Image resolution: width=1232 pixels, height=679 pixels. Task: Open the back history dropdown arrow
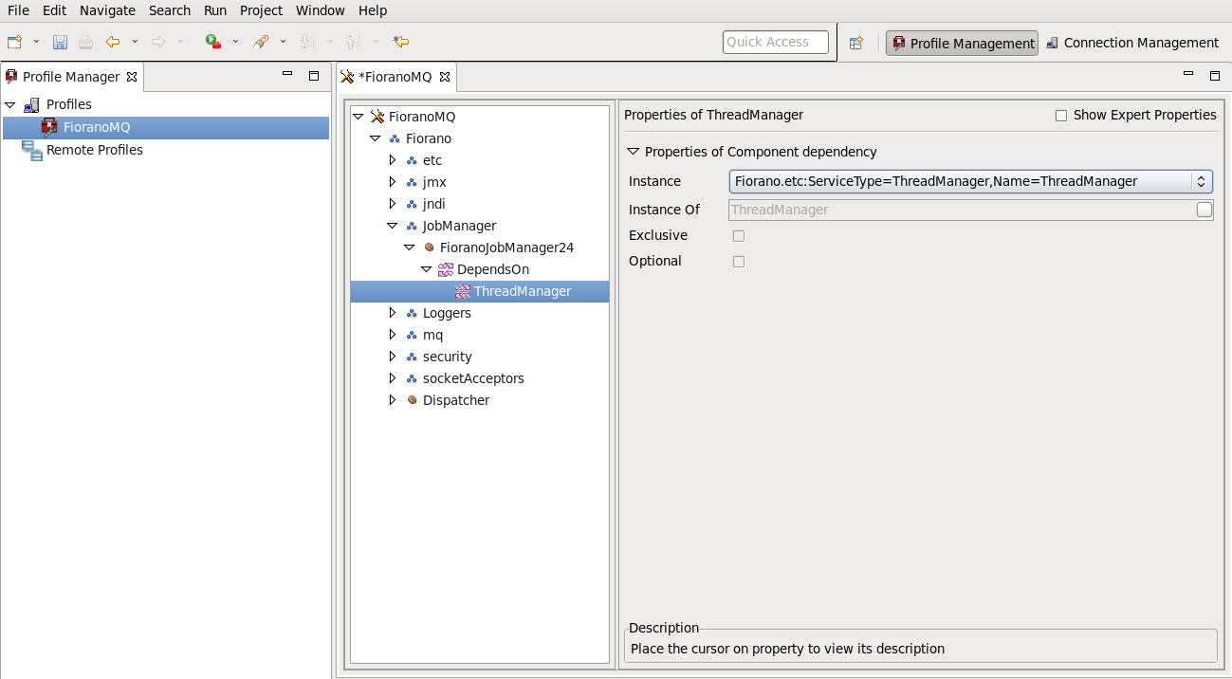coord(135,42)
